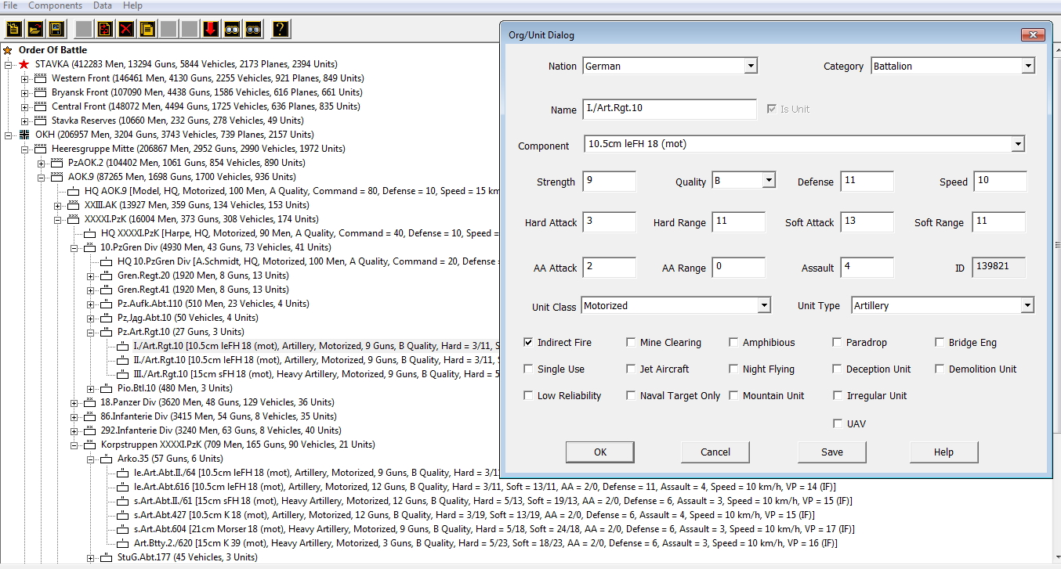Click the star icon beside Order Of Battle
The height and width of the screenshot is (569, 1061).
(8, 50)
